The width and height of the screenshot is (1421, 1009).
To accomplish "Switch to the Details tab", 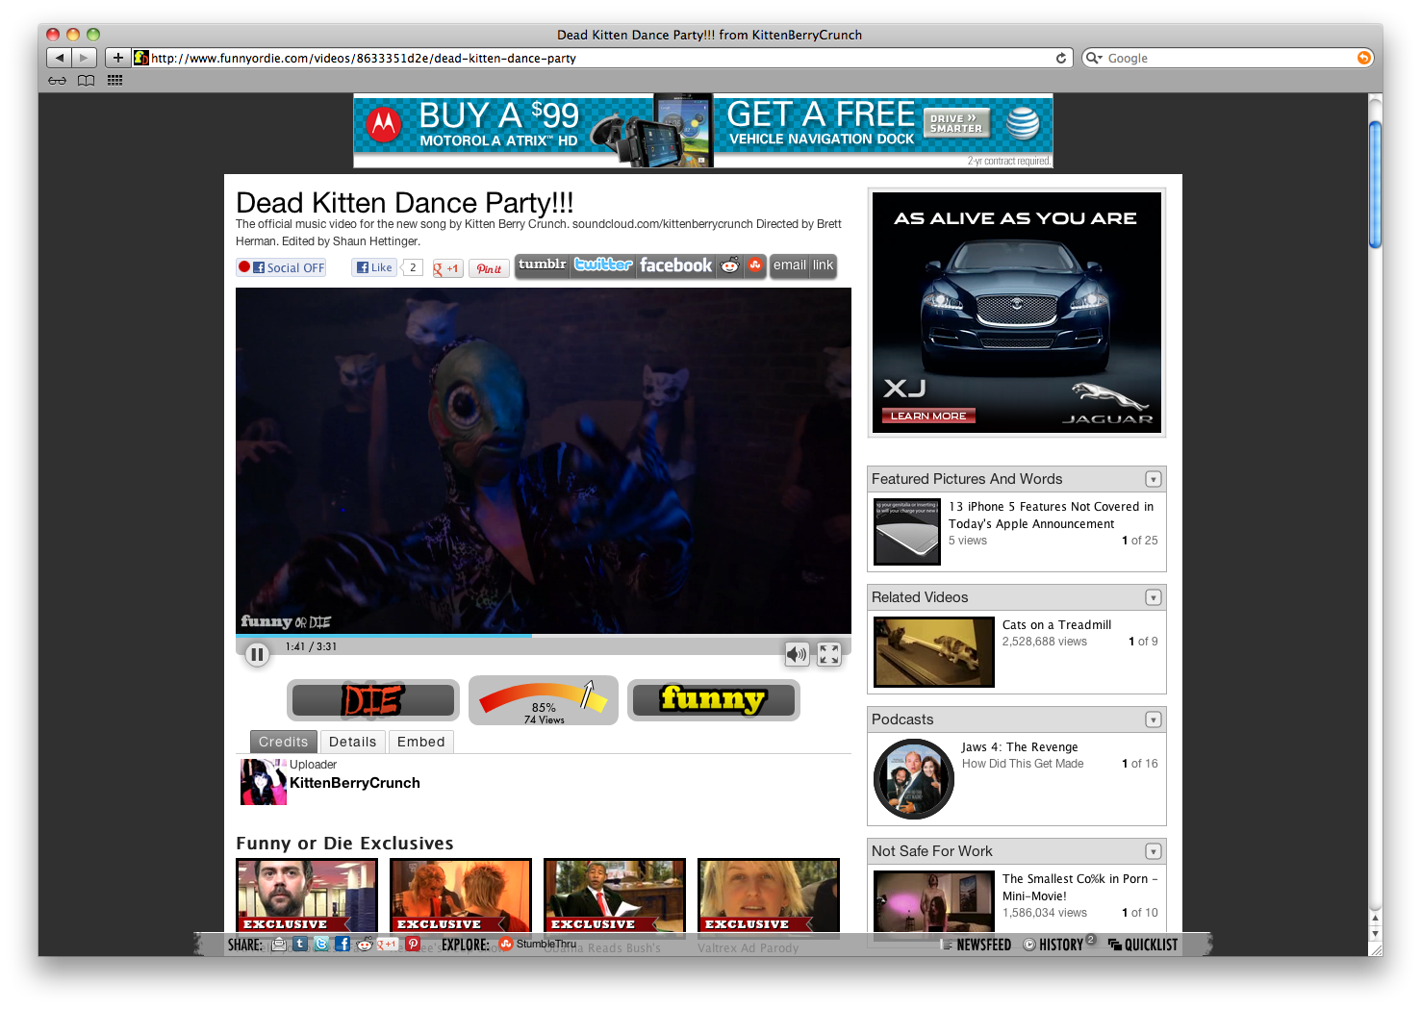I will coord(352,742).
